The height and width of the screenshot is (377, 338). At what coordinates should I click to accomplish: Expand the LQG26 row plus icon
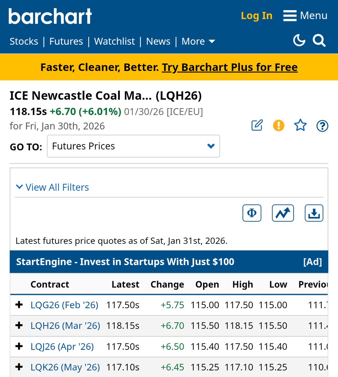point(19,304)
